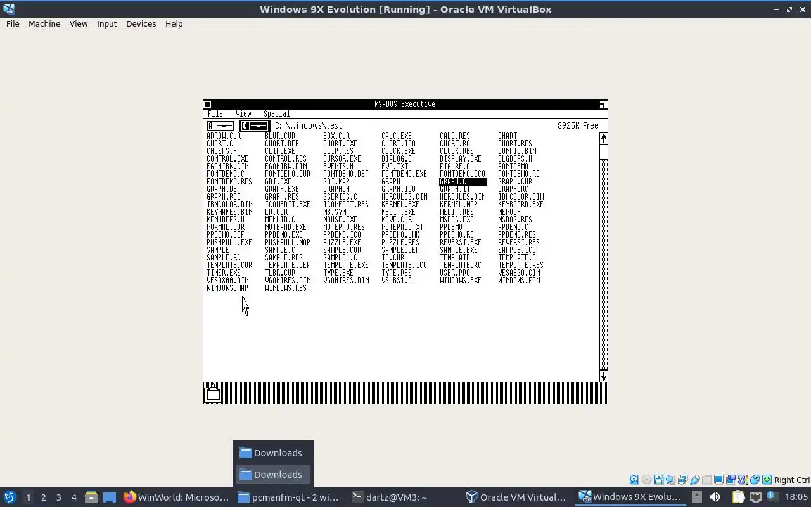811x507 pixels.
Task: Switch to pcmanfm-qt taskbar button
Action: 288,497
